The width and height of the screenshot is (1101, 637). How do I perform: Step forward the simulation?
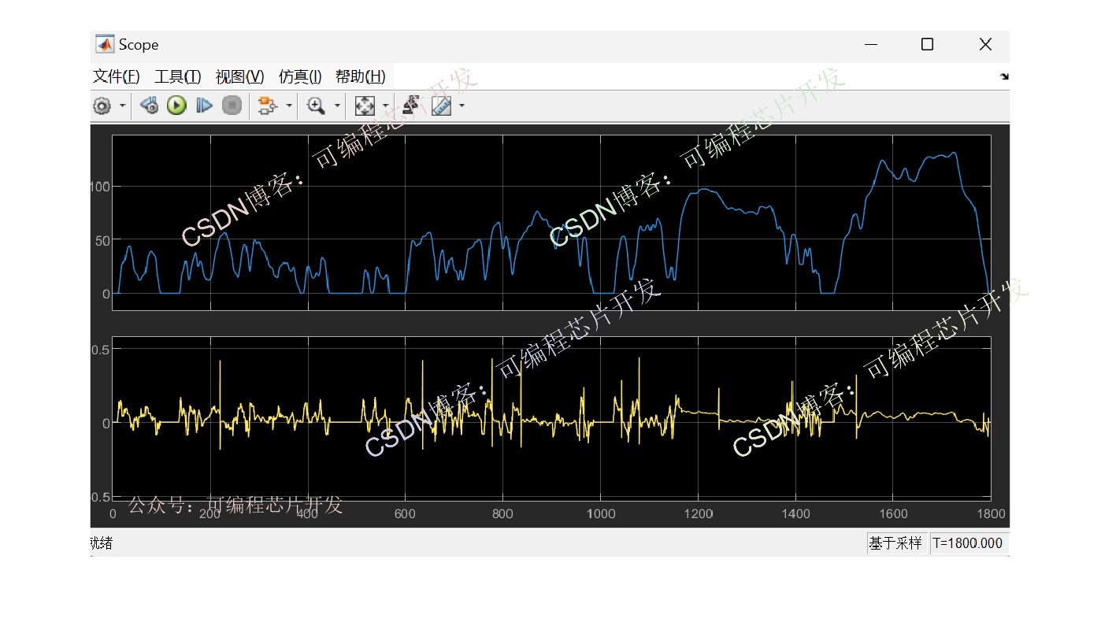(x=204, y=106)
